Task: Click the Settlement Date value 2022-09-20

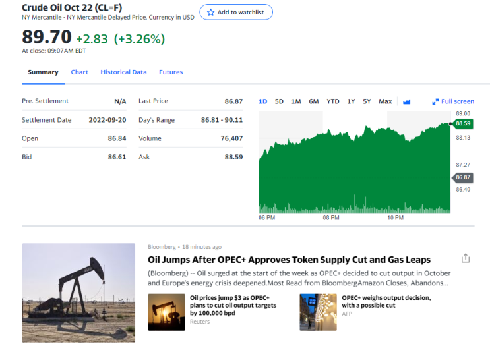Action: click(107, 120)
